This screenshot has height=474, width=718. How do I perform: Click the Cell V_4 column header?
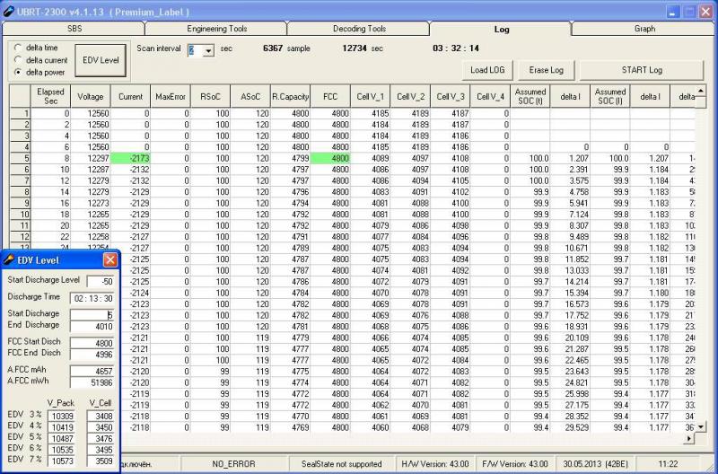tap(490, 97)
